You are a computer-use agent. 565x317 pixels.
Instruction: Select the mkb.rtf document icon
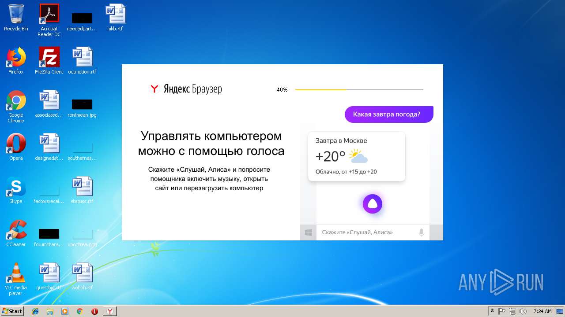click(115, 18)
